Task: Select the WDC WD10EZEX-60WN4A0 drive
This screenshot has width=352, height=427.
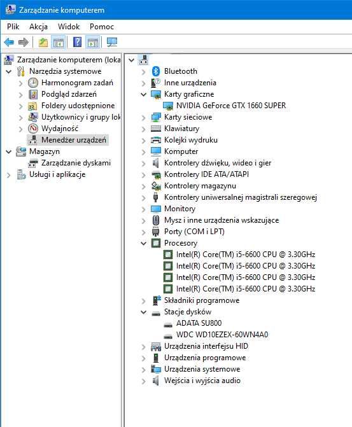Action: pos(222,335)
